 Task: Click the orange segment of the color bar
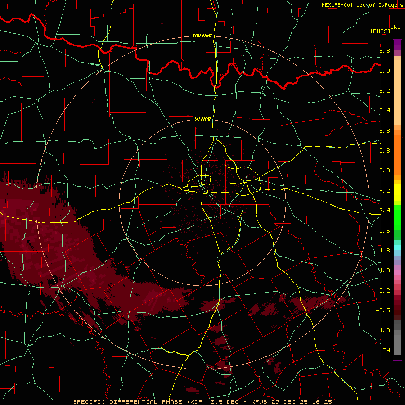(x=397, y=155)
